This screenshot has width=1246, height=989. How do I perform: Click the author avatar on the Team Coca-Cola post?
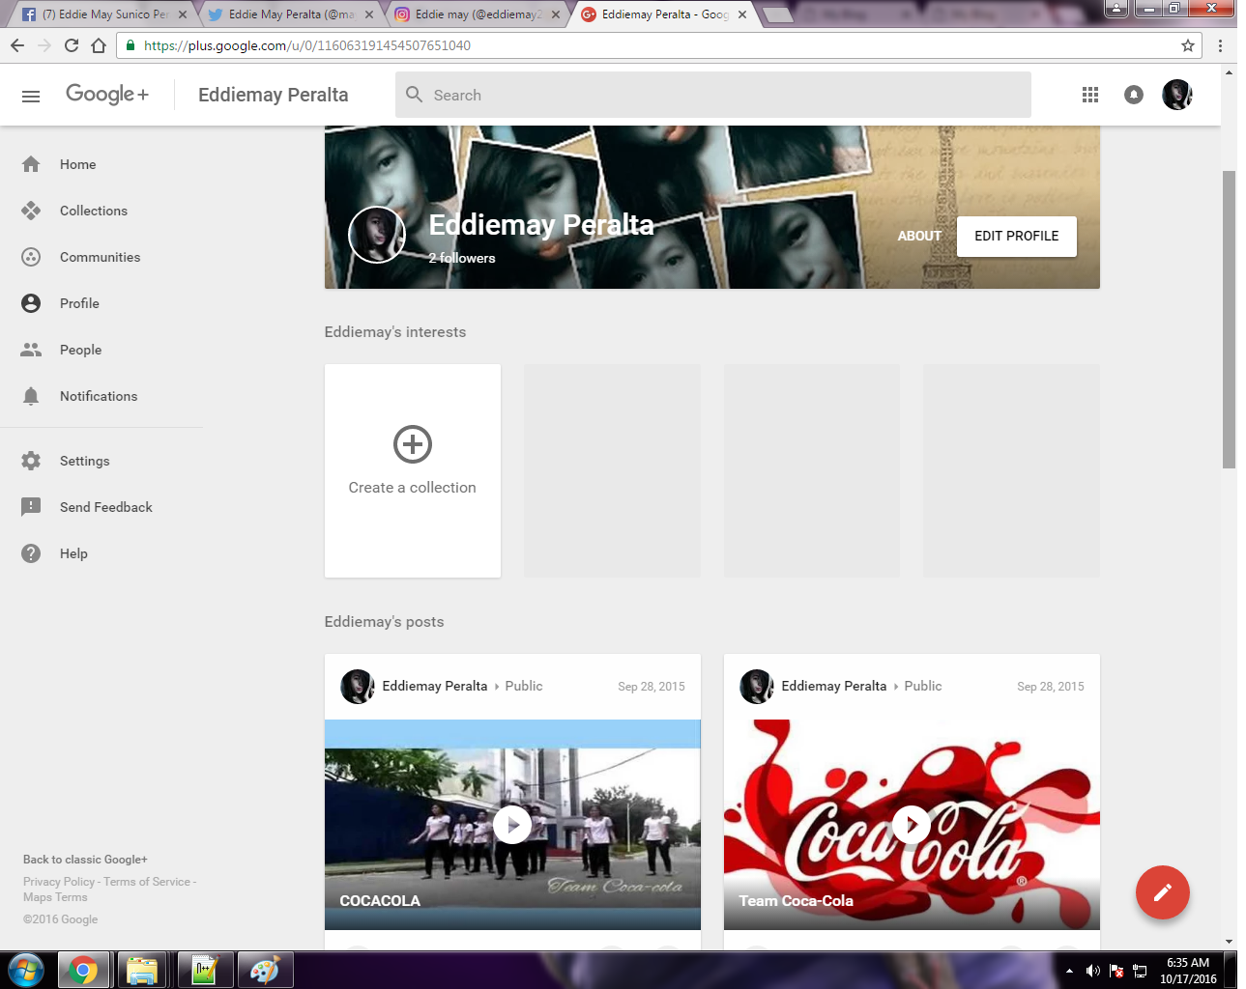[x=756, y=687]
